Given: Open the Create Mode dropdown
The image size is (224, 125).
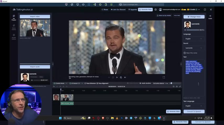Looking at the screenshot, I should click(60, 83).
